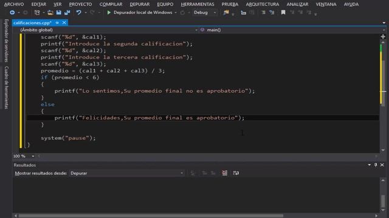The height and width of the screenshot is (218, 389).
Task: Click the navigate backward arrow icon
Action: point(12,13)
